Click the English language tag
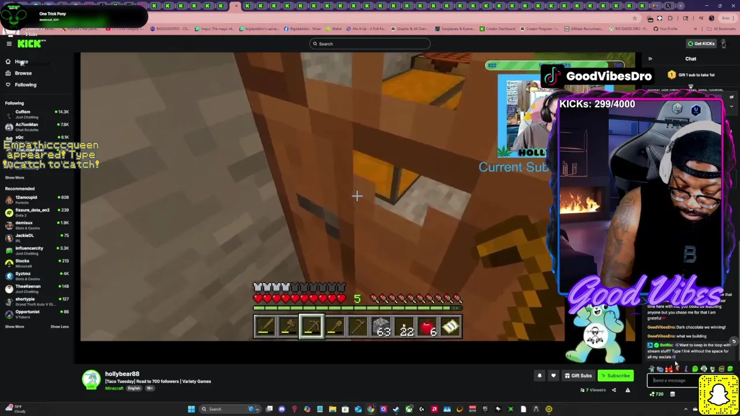Viewport: 740px width, 416px height. [x=134, y=388]
